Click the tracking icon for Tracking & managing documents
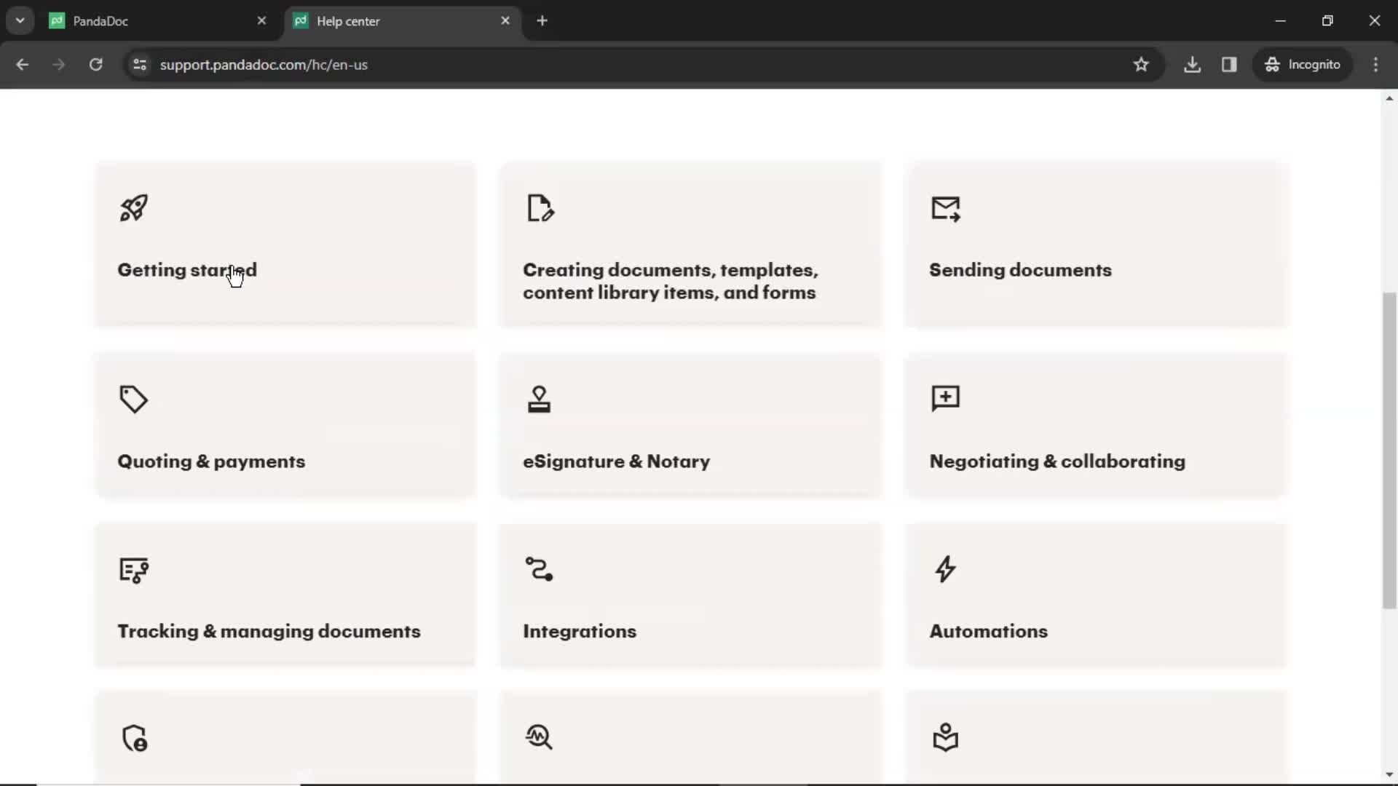Screen dimensions: 1398x786 pyautogui.click(x=134, y=570)
